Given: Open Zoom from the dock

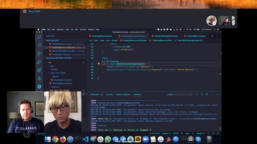Looking at the screenshot, I should pyautogui.click(x=145, y=139).
